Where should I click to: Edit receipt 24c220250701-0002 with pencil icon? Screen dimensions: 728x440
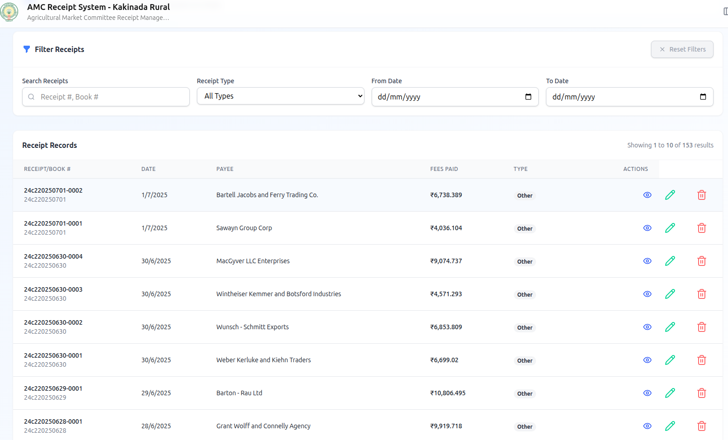click(x=670, y=195)
